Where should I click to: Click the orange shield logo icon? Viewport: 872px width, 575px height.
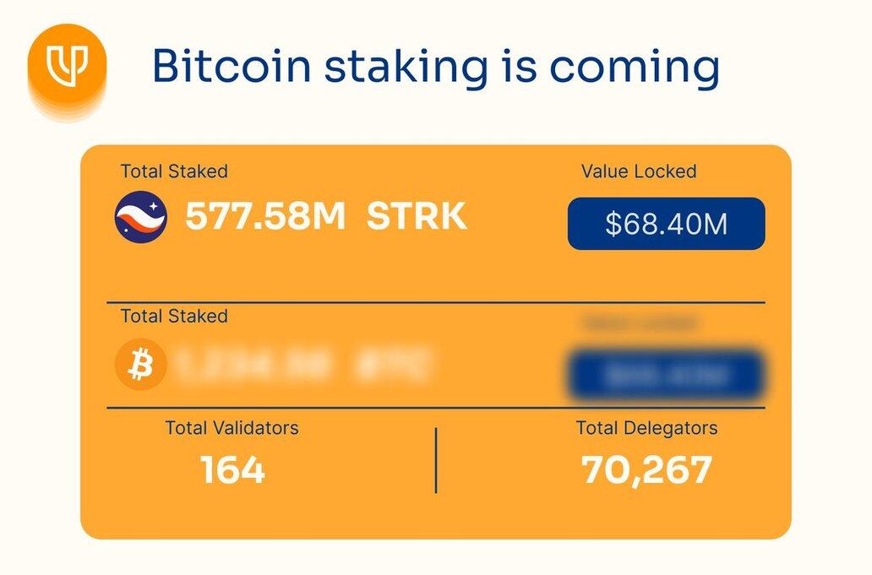point(67,64)
